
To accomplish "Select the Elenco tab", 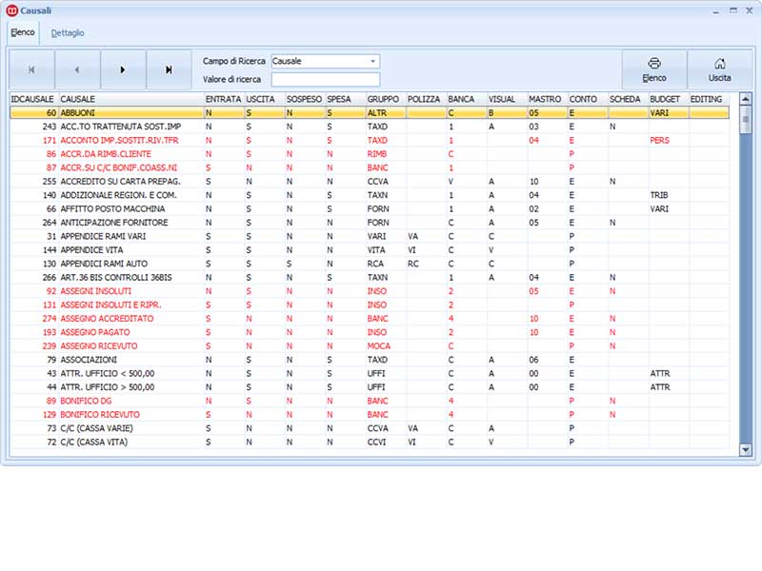I will pyautogui.click(x=23, y=32).
